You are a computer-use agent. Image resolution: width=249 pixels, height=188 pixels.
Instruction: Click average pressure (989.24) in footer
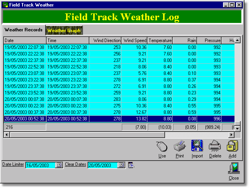coord(209,127)
